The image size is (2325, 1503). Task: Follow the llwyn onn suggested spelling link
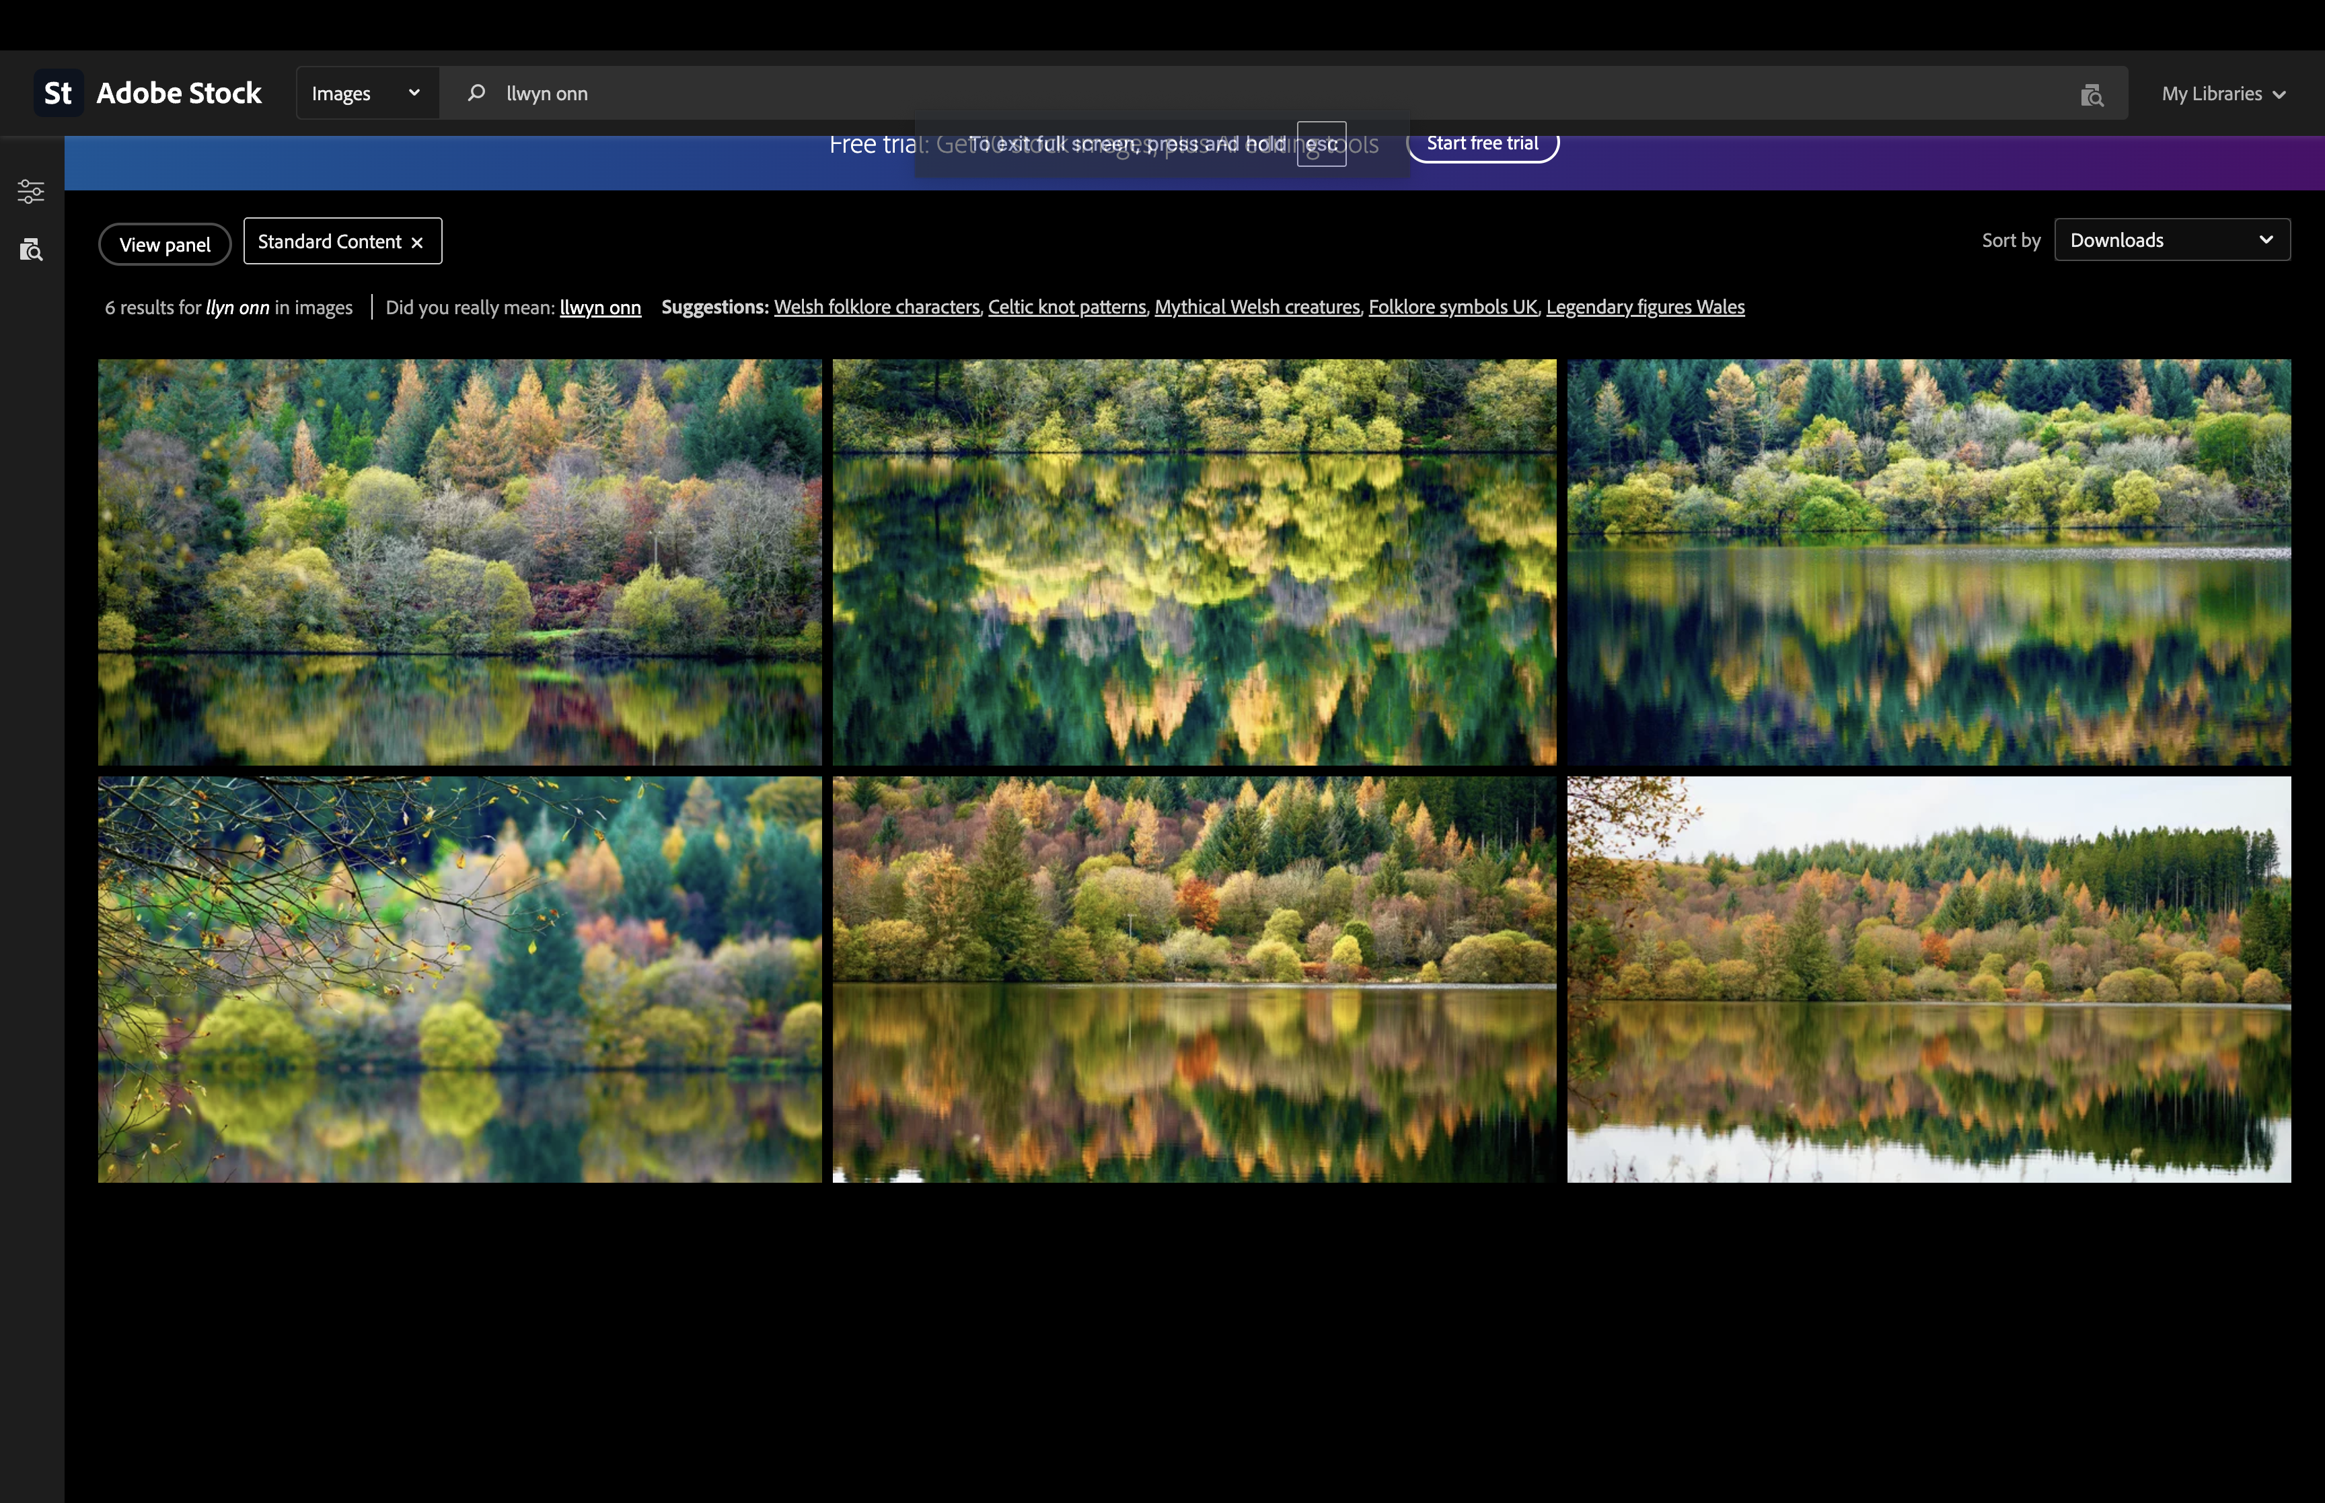click(600, 307)
